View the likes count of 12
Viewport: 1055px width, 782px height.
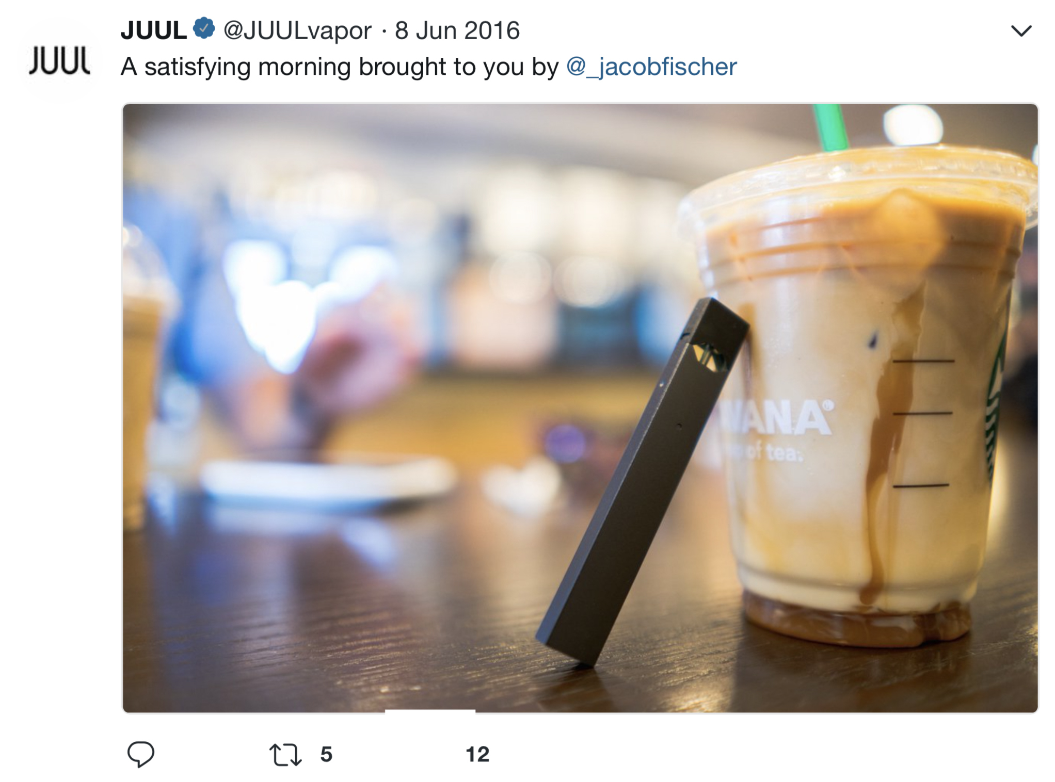(477, 754)
